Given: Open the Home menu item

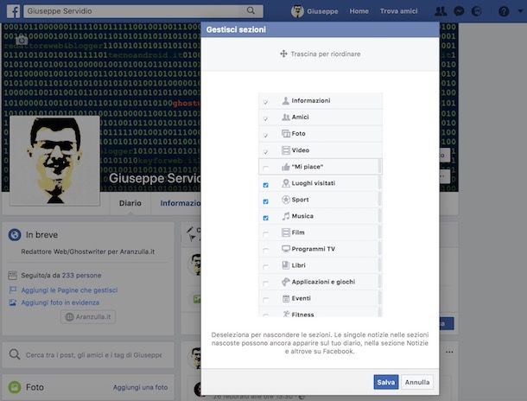Looking at the screenshot, I should [x=359, y=11].
